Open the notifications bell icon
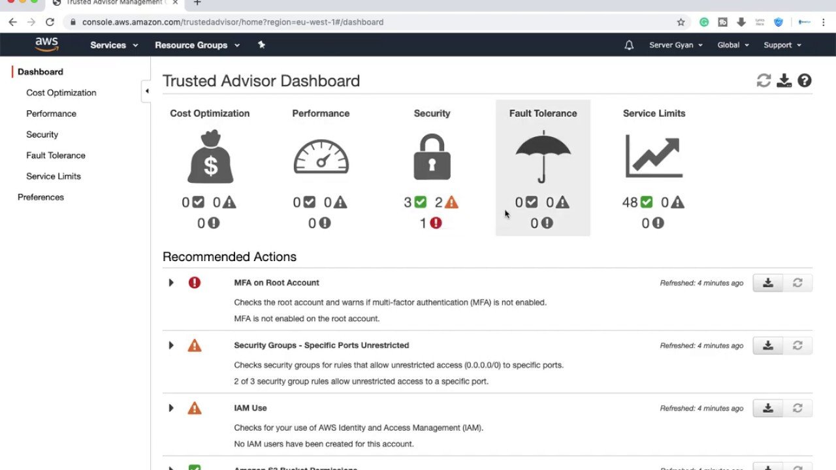 (629, 45)
